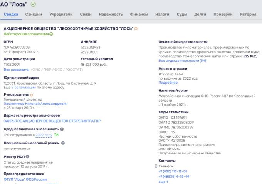Open the Связи tab

[86, 15]
